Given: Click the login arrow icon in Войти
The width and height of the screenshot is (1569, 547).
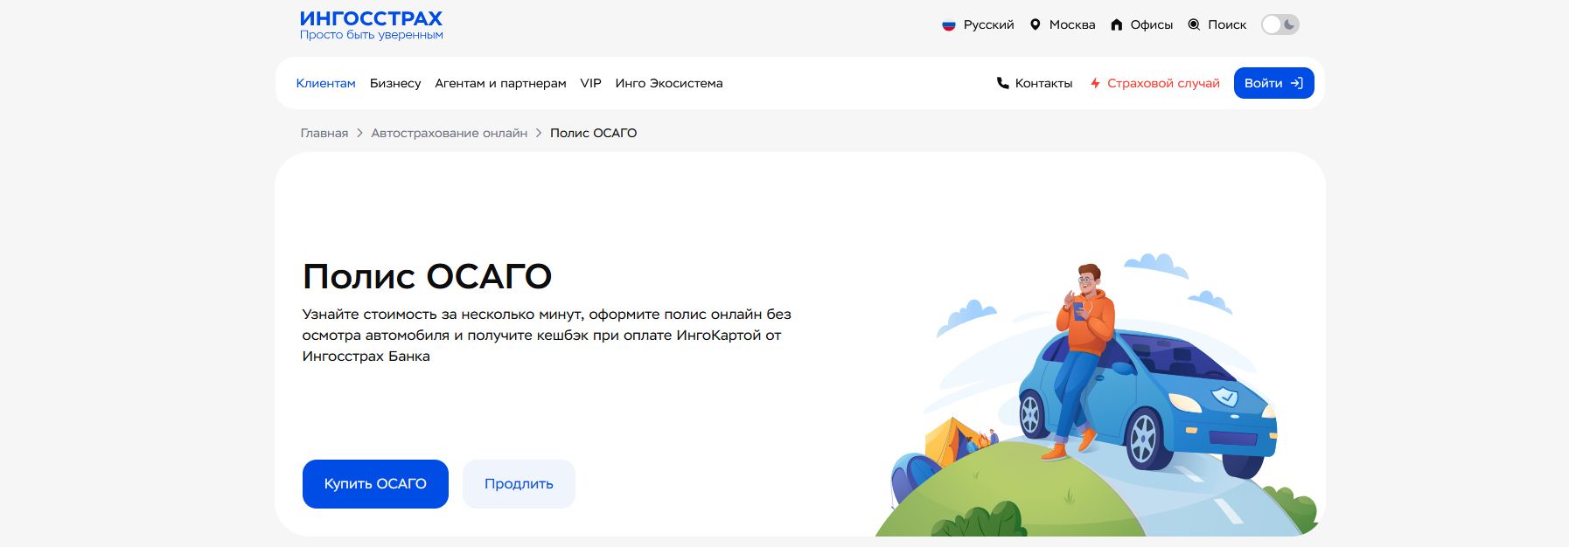Looking at the screenshot, I should coord(1297,83).
